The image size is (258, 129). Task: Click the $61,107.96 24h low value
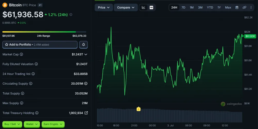pyautogui.click(x=9, y=36)
